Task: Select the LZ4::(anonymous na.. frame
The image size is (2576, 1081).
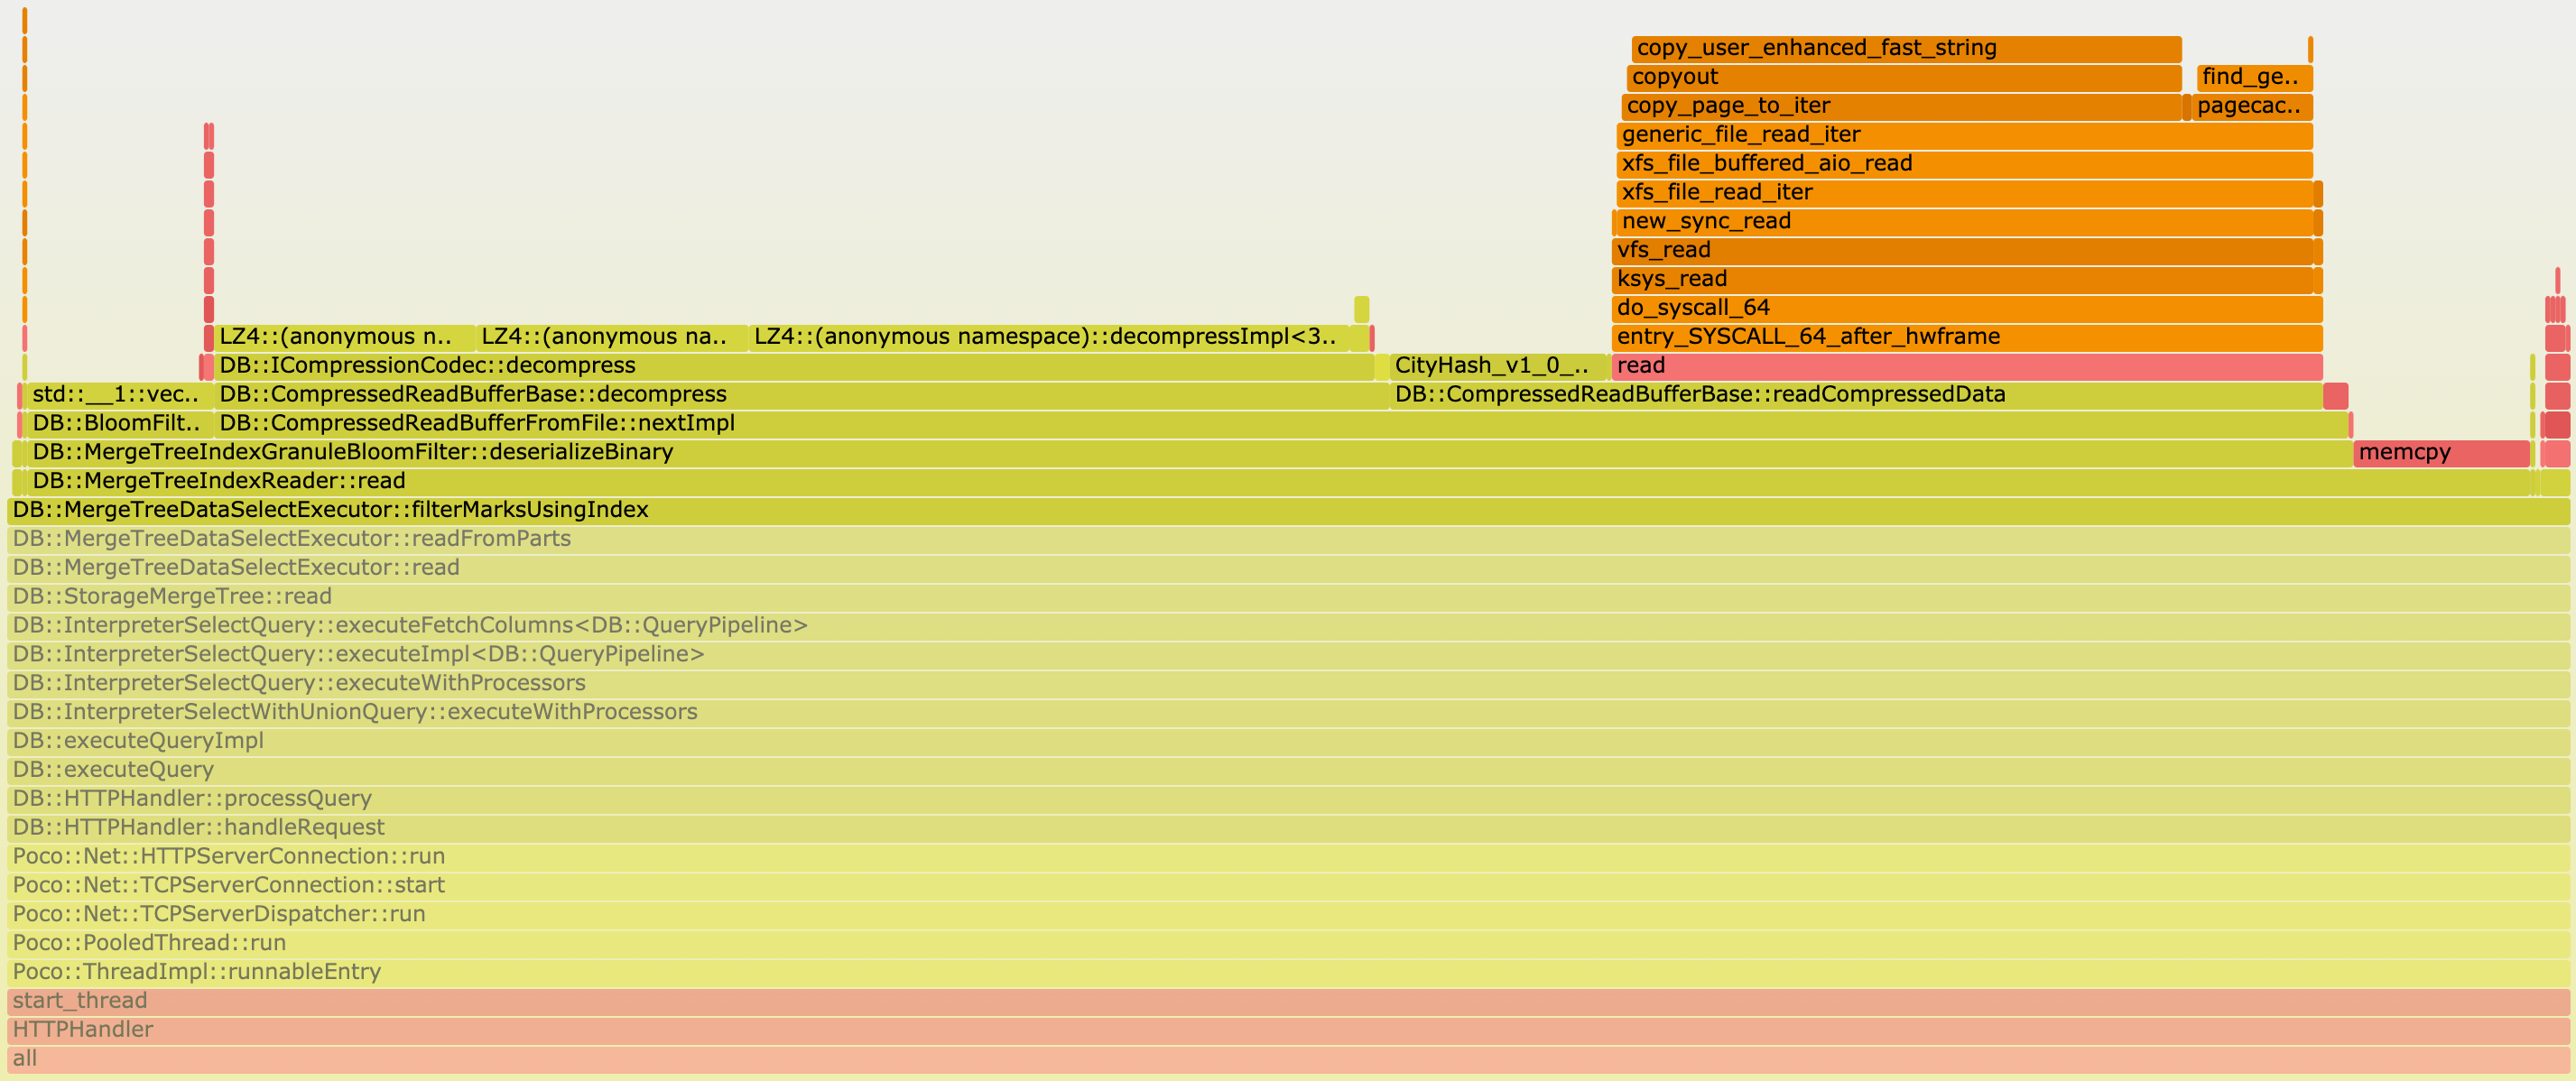Action: click(x=612, y=338)
